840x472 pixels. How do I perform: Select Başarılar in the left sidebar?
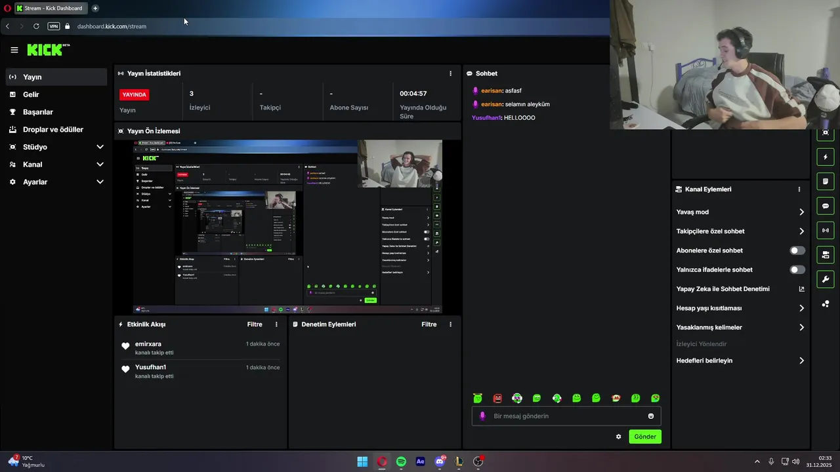tap(56, 112)
